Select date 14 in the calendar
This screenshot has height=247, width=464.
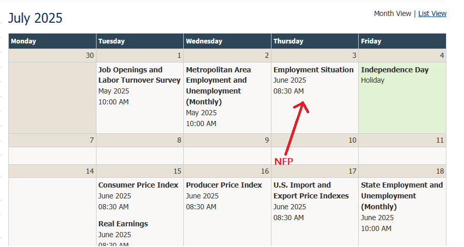tap(90, 171)
